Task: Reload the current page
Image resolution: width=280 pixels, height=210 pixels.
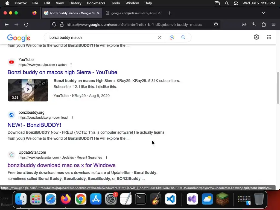Action: [26, 24]
